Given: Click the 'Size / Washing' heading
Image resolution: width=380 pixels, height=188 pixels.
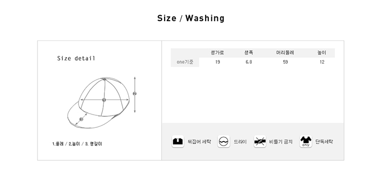Looking at the screenshot, I should pyautogui.click(x=191, y=18).
